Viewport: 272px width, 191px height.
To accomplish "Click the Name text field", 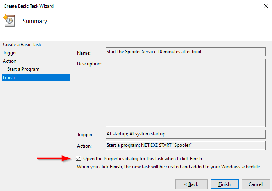I will point(186,52).
